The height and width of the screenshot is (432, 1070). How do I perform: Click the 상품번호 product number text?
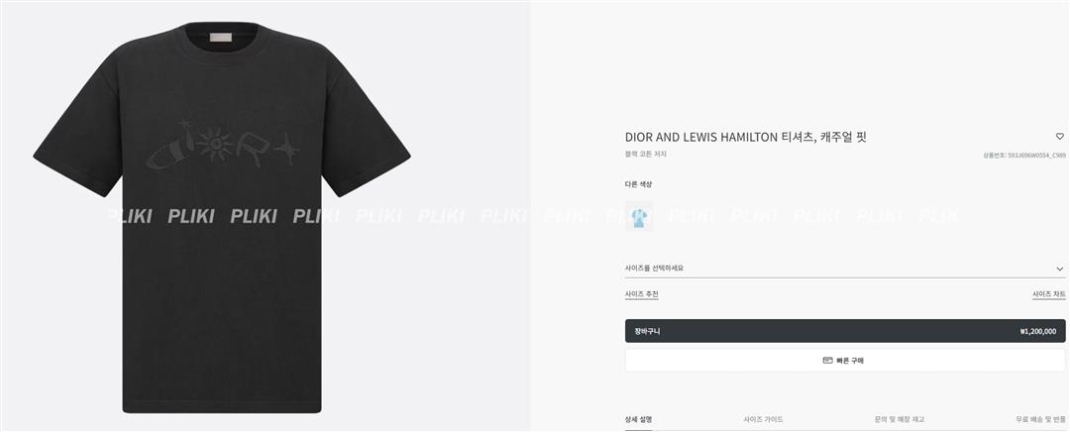1023,155
